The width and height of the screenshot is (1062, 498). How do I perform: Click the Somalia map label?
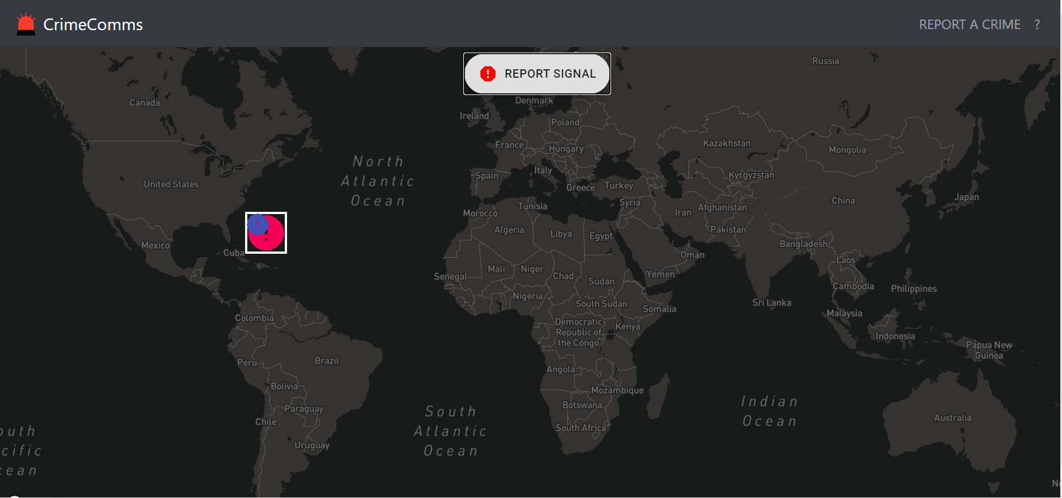tap(660, 309)
